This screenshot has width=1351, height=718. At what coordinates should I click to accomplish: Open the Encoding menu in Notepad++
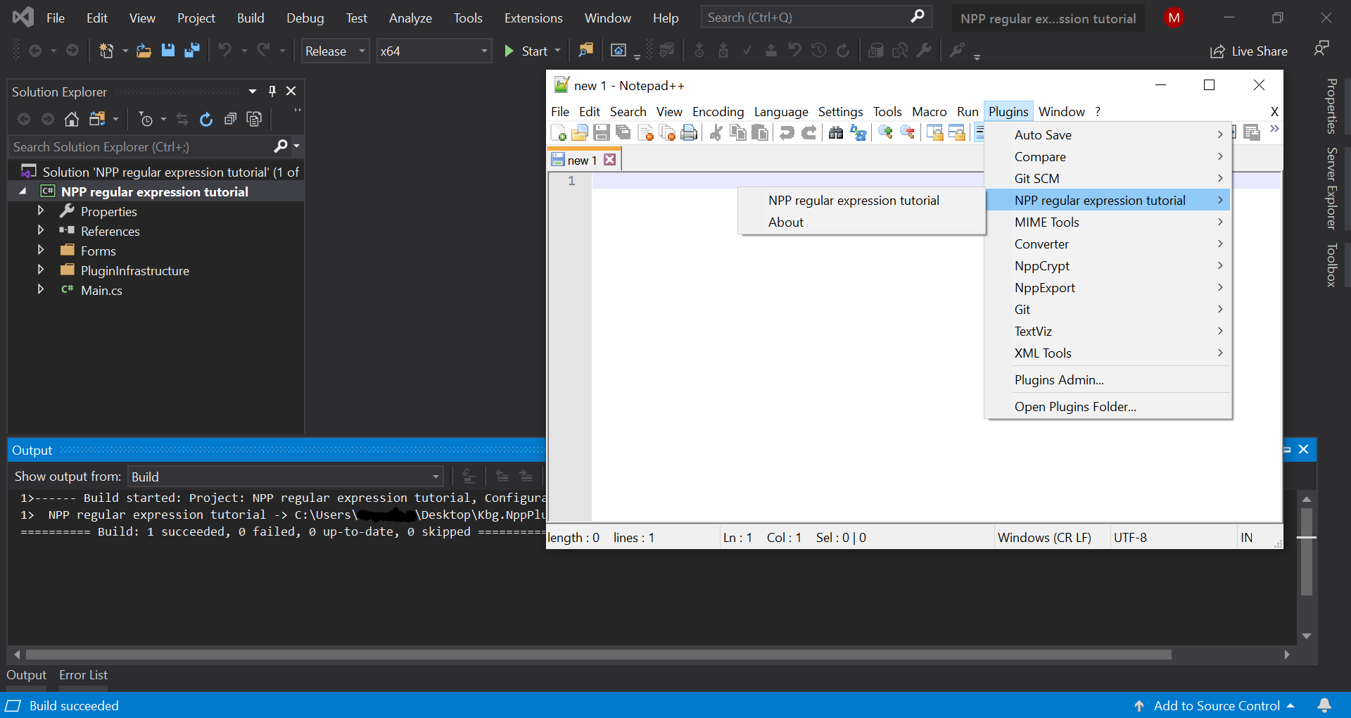718,111
